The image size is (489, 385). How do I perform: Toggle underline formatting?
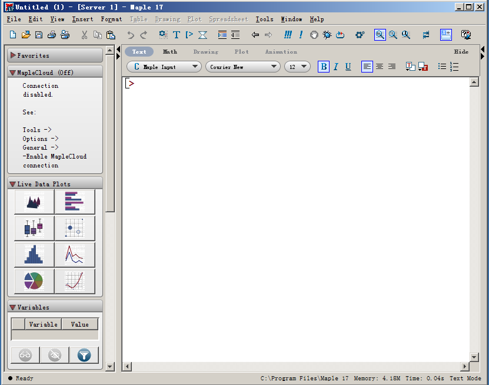[348, 67]
